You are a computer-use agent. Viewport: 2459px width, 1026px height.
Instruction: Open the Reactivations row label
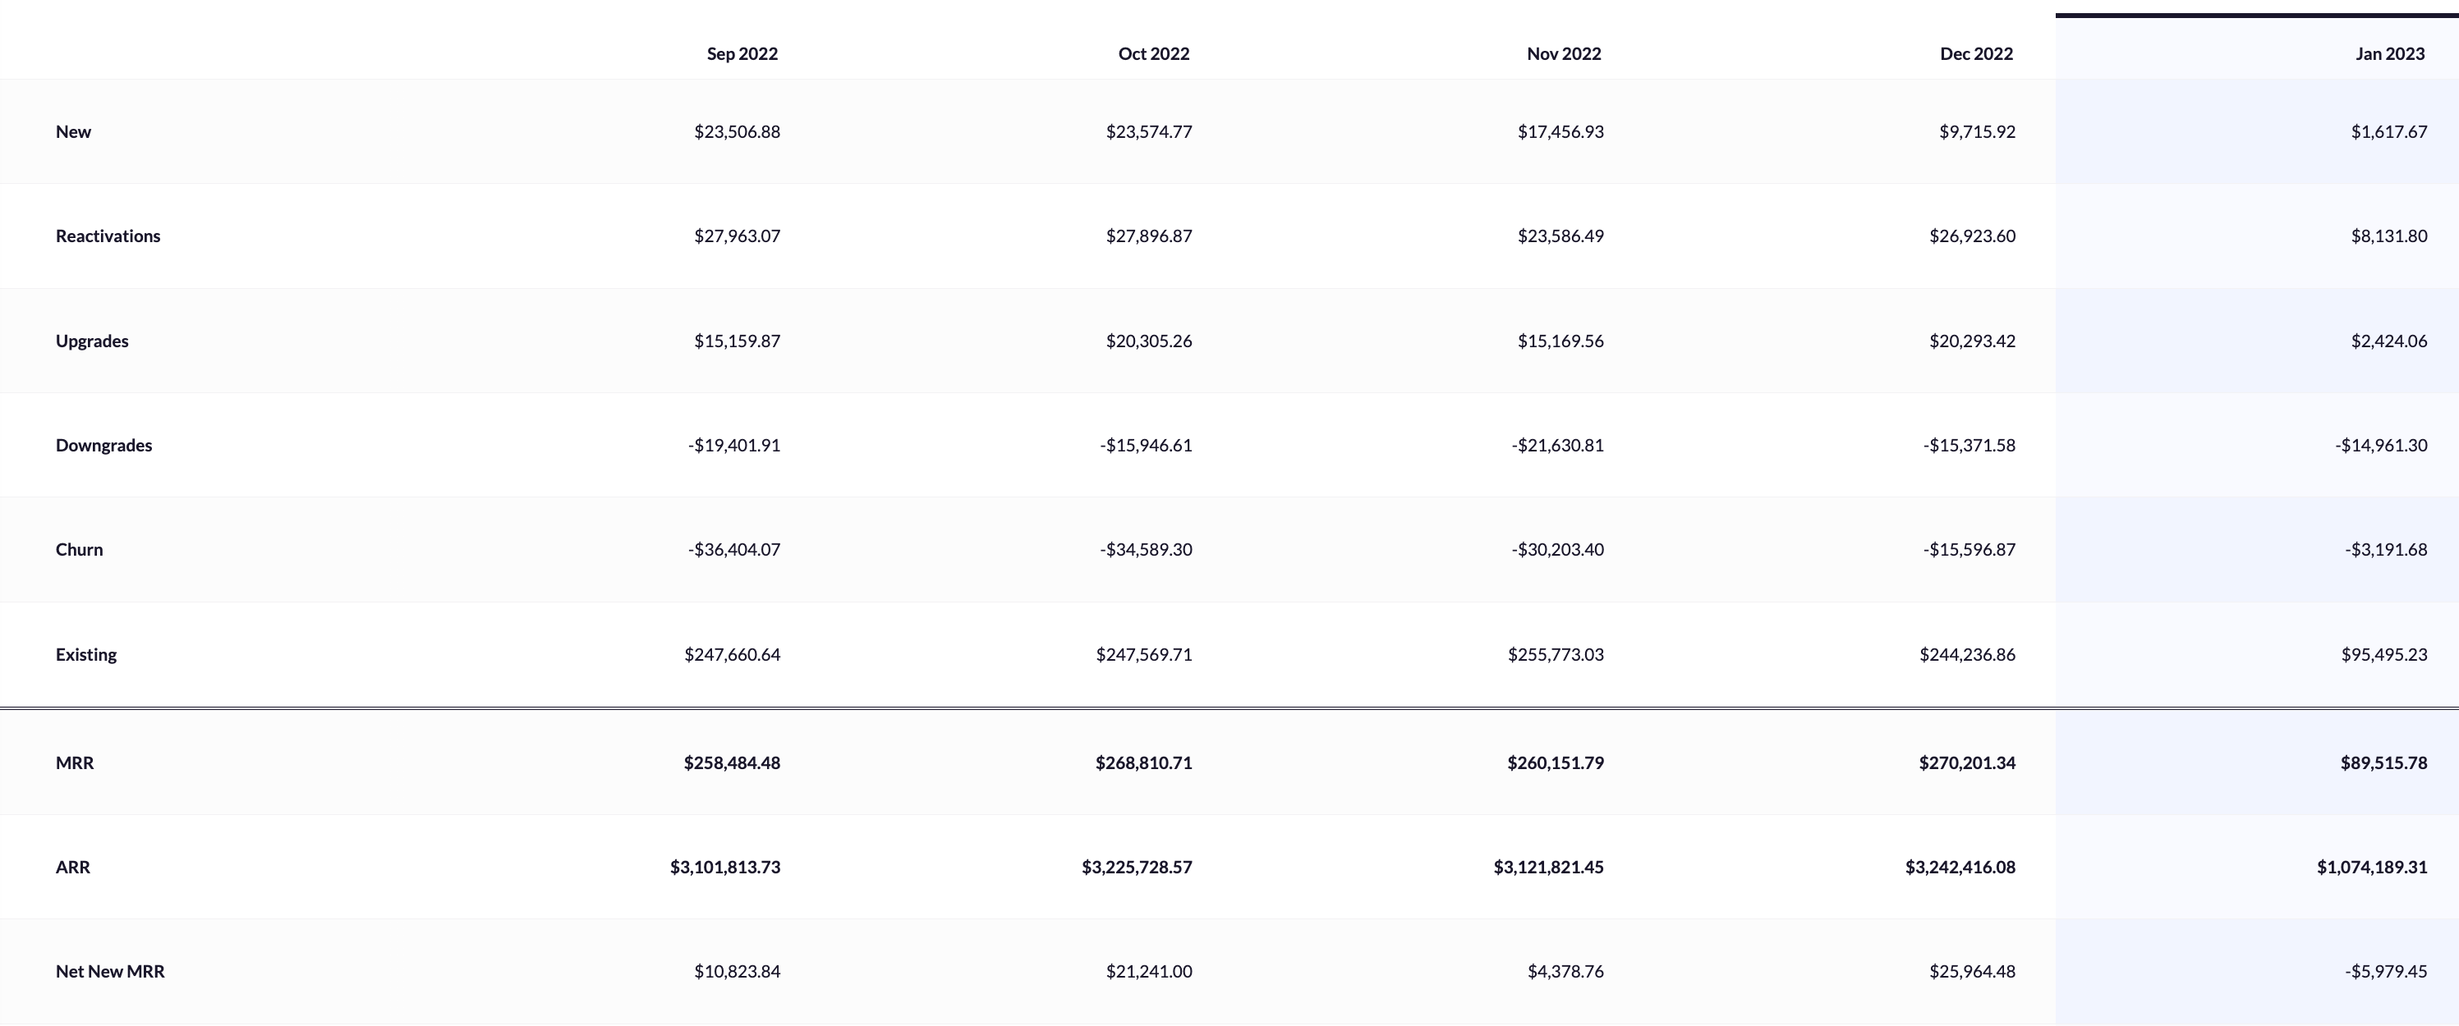(108, 236)
